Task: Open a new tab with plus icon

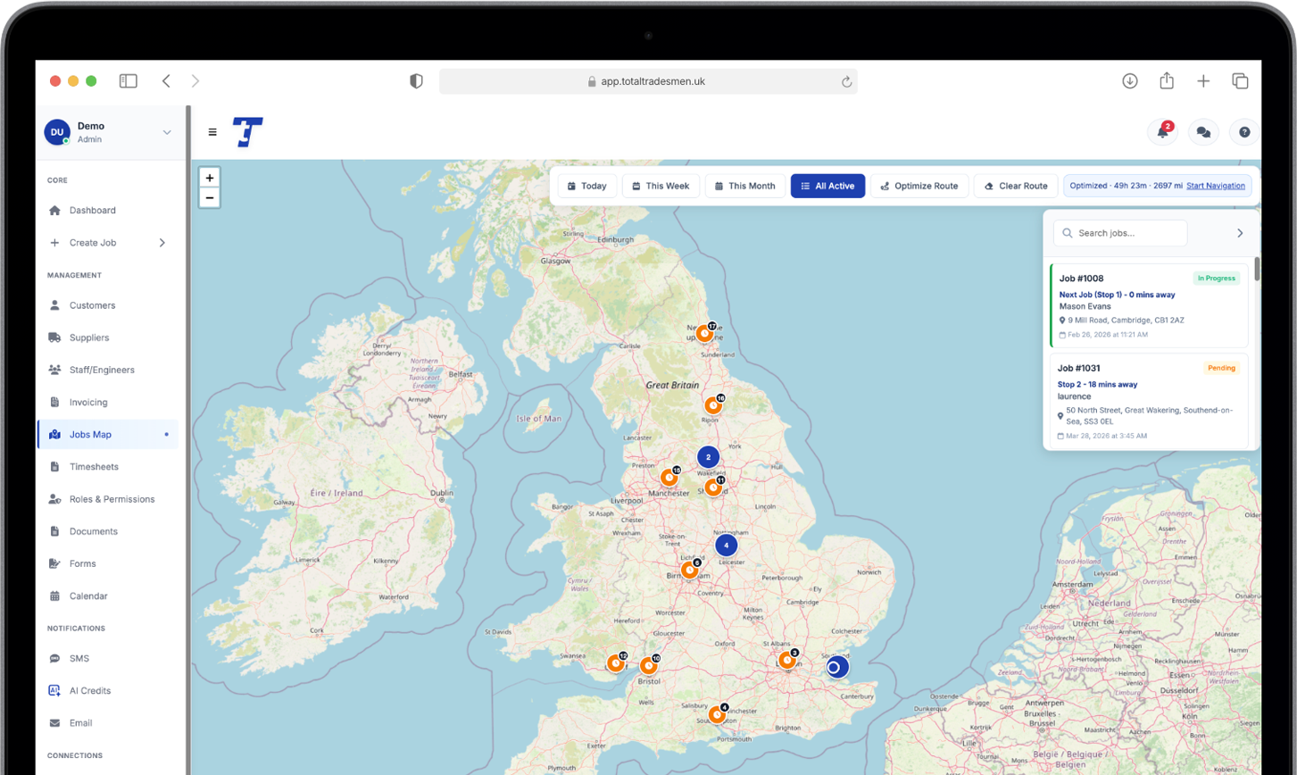Action: [x=1203, y=81]
